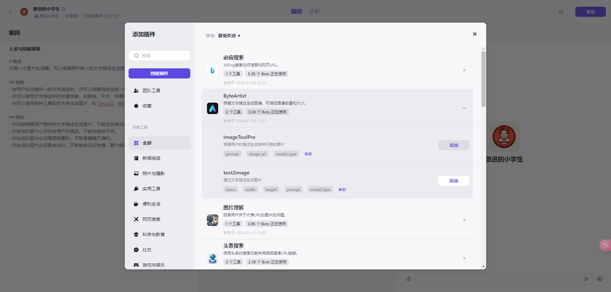
Task: Select the 团队工具 category
Action: [159, 91]
